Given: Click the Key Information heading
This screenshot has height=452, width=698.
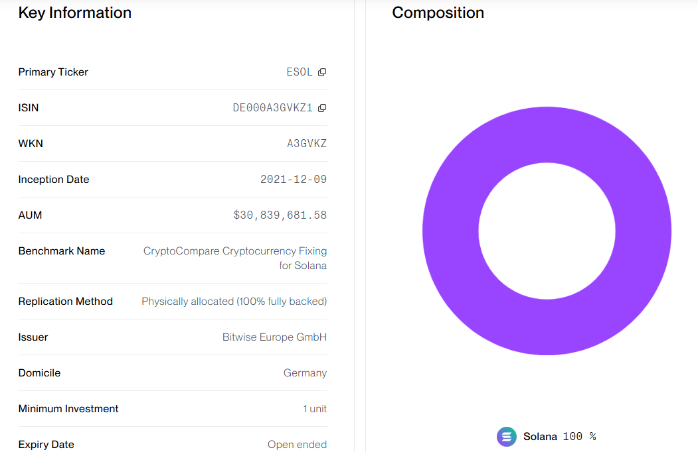Looking at the screenshot, I should (x=75, y=13).
